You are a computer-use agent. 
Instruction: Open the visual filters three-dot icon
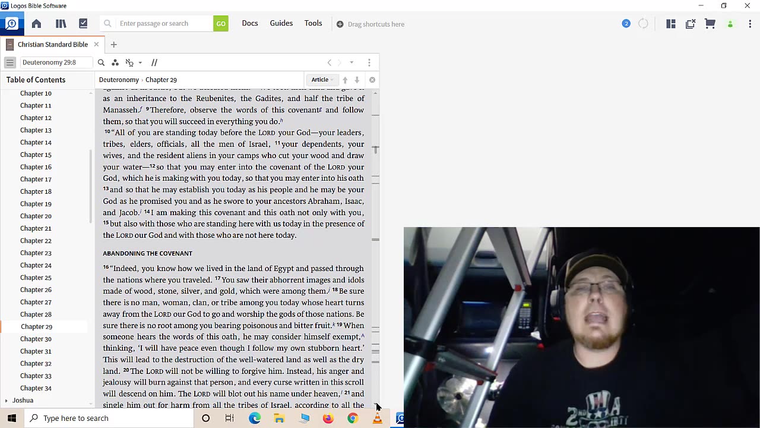(x=115, y=62)
